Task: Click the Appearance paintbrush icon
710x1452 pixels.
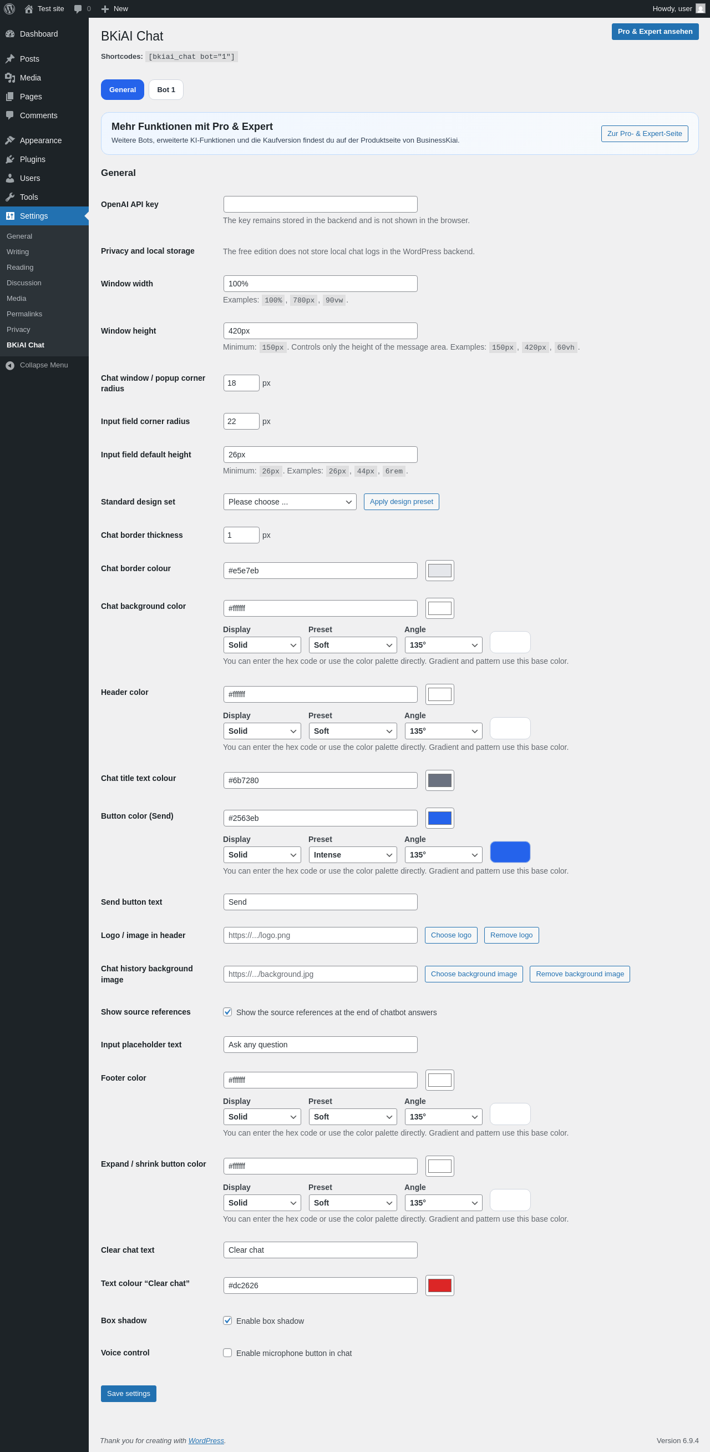Action: 10,140
